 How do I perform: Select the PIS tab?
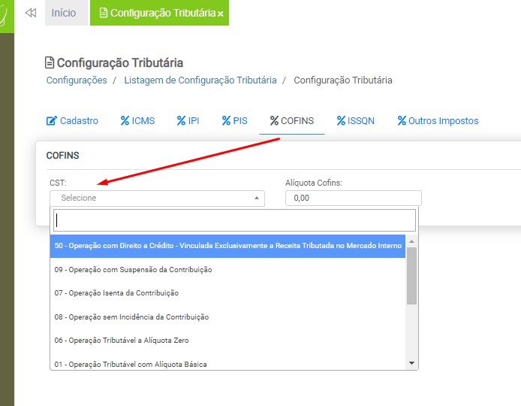234,121
